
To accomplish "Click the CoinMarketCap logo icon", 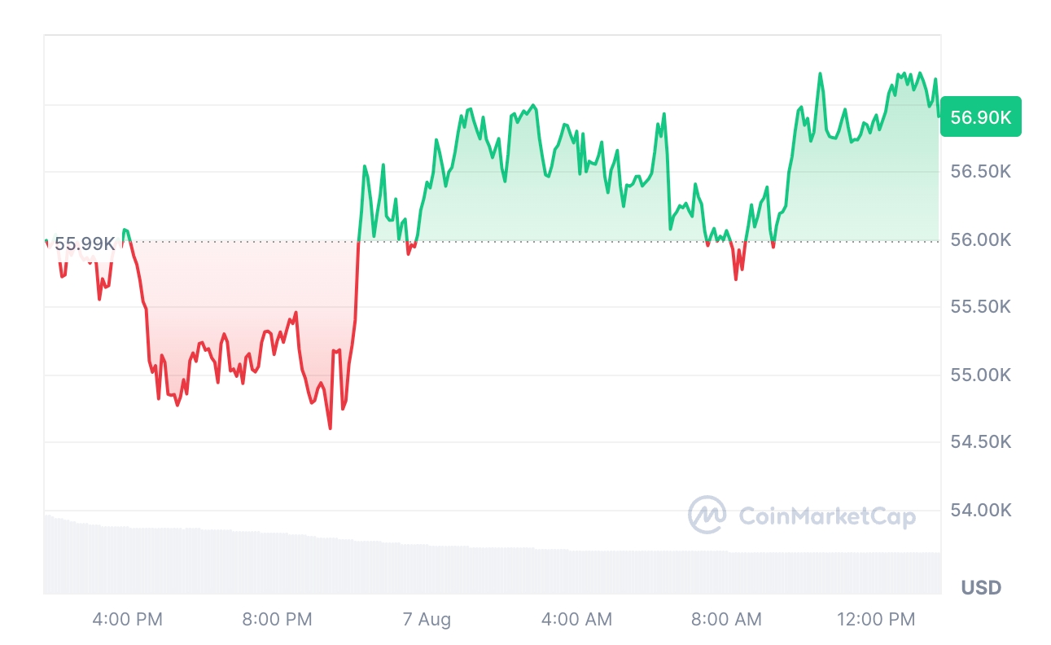I will [707, 516].
